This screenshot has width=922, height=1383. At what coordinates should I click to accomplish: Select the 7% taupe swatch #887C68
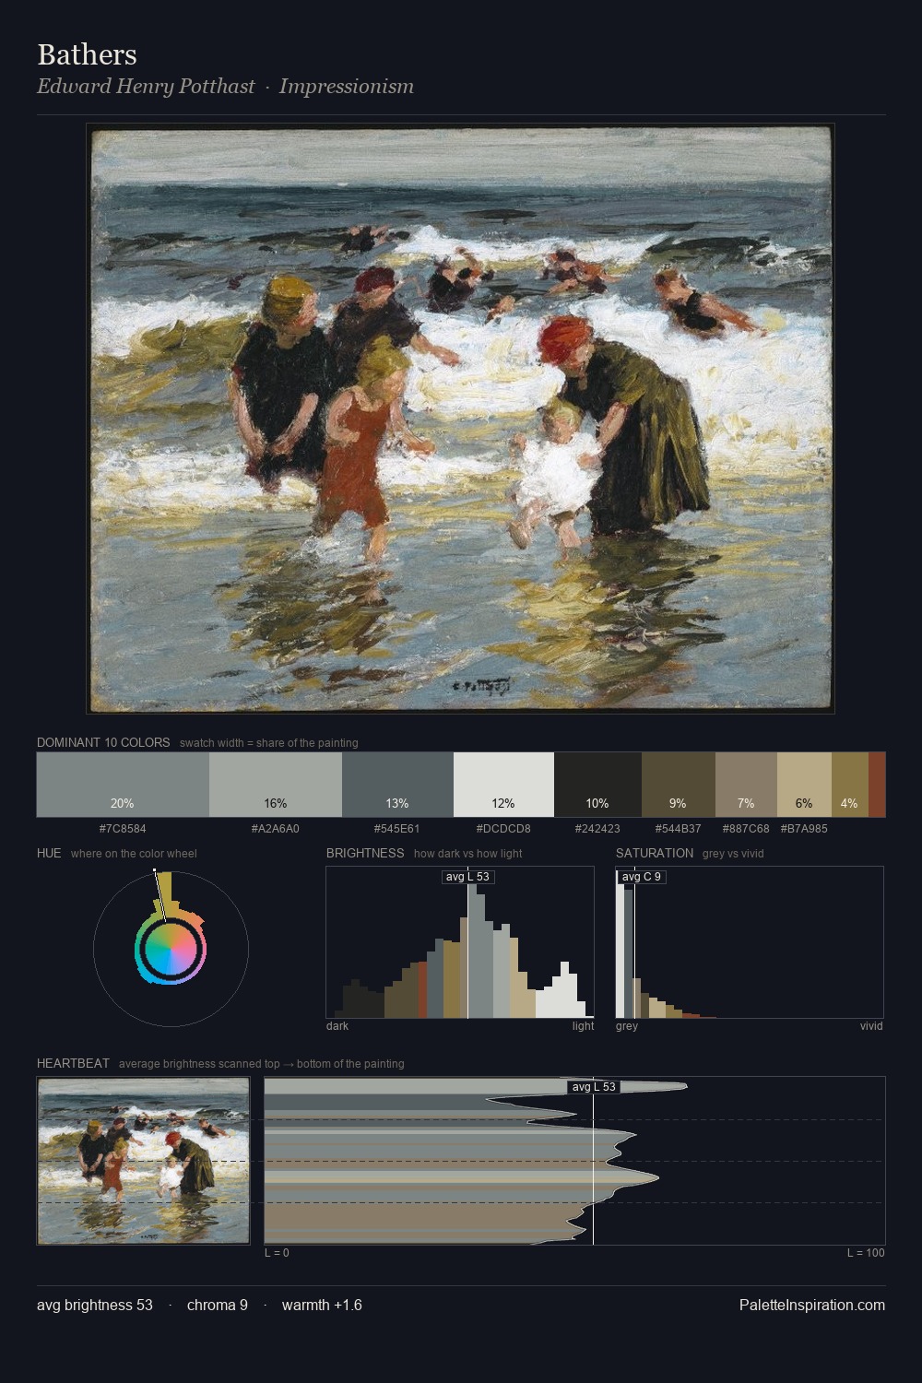point(746,785)
